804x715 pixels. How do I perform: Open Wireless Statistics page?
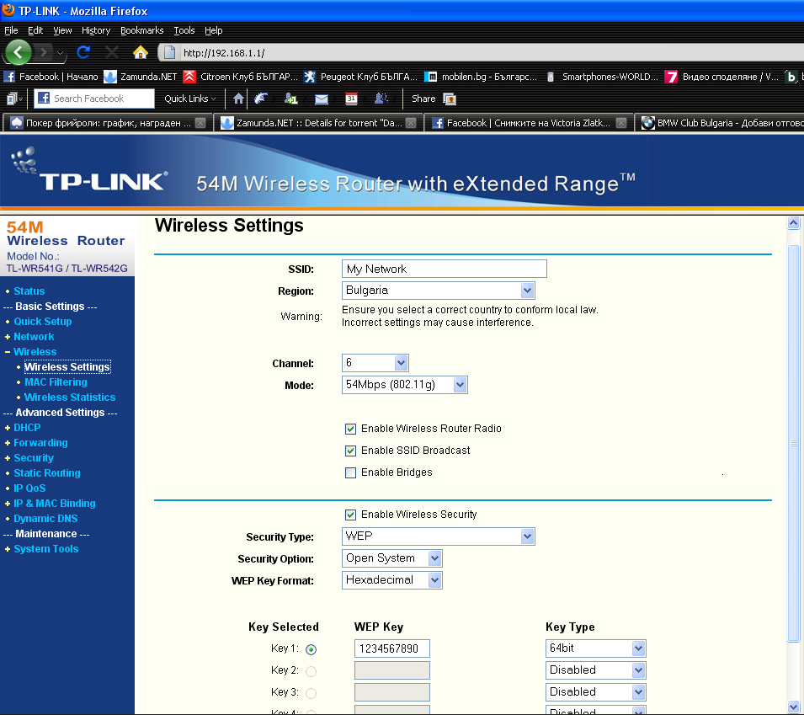tap(70, 397)
